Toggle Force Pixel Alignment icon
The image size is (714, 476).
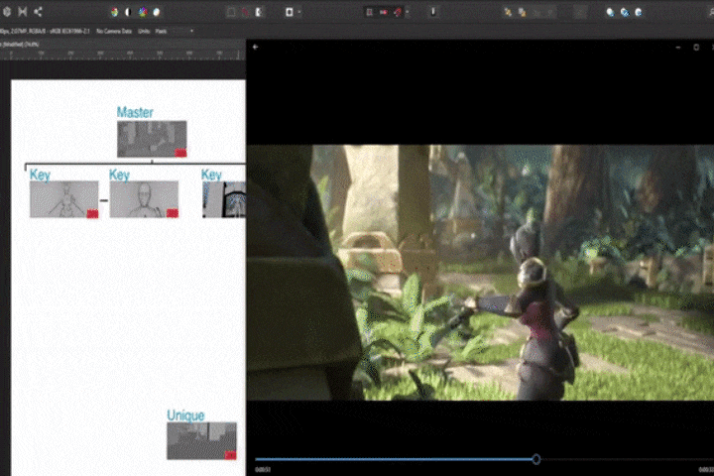coord(369,12)
